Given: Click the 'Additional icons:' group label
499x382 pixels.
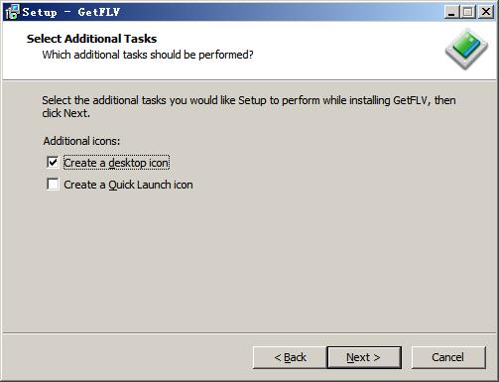Looking at the screenshot, I should [81, 141].
